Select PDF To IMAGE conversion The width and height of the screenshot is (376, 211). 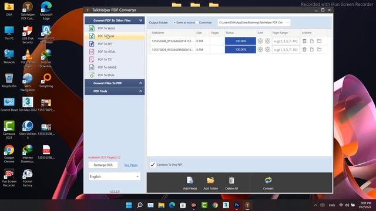(x=115, y=67)
